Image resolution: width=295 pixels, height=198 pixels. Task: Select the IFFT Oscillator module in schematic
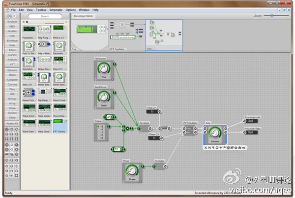[x=190, y=131]
